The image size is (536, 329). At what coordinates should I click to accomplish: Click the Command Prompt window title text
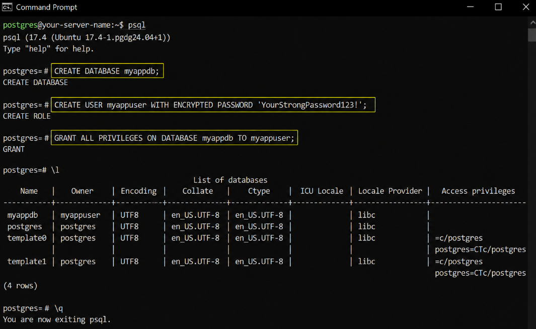coord(46,7)
